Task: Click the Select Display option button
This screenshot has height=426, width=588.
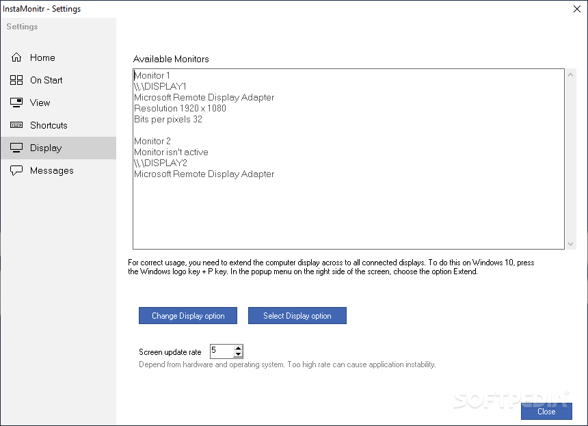Action: [297, 316]
